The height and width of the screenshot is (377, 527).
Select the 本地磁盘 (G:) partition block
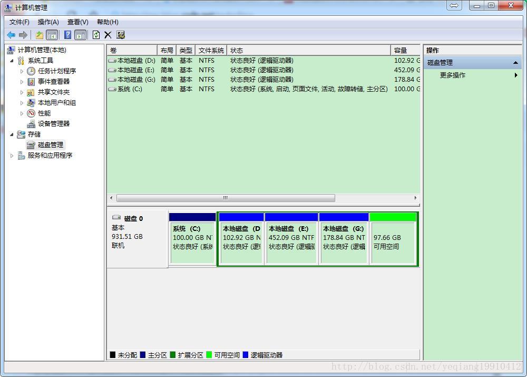click(x=344, y=239)
